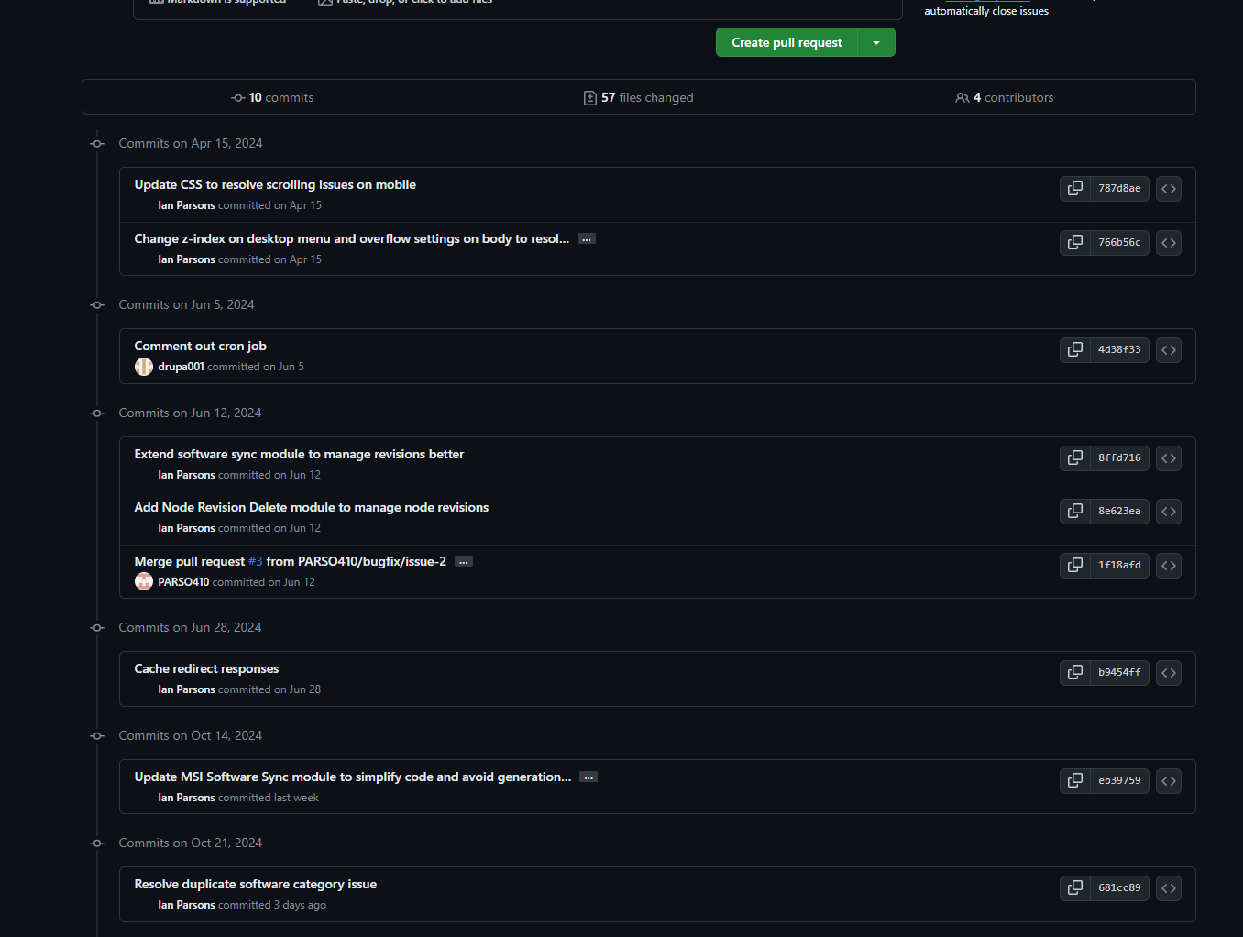Image resolution: width=1243 pixels, height=937 pixels.
Task: Switch to the 57 files changed tab
Action: click(639, 98)
